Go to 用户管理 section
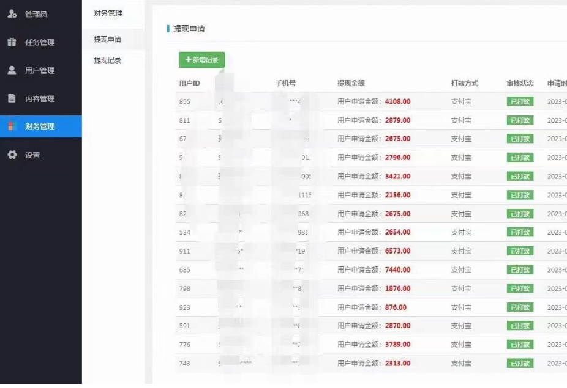 (40, 70)
